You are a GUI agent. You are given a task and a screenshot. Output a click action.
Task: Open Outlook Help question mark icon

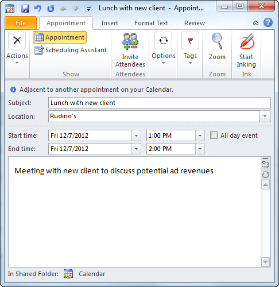pyautogui.click(x=268, y=23)
